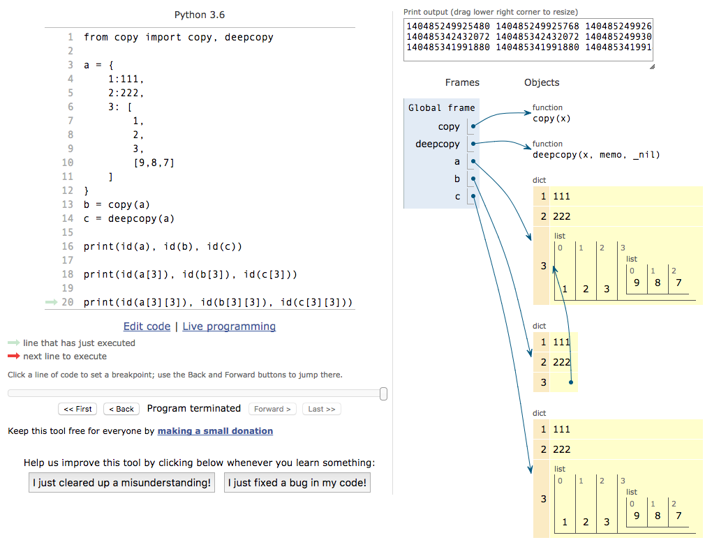The width and height of the screenshot is (712, 547).
Task: Click 'I just fixed a bug in my code!'
Action: click(297, 483)
